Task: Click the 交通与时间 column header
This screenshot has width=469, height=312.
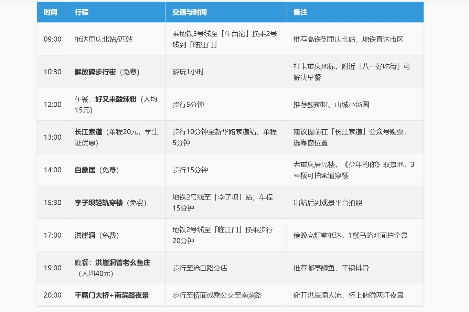Action: pyautogui.click(x=189, y=12)
